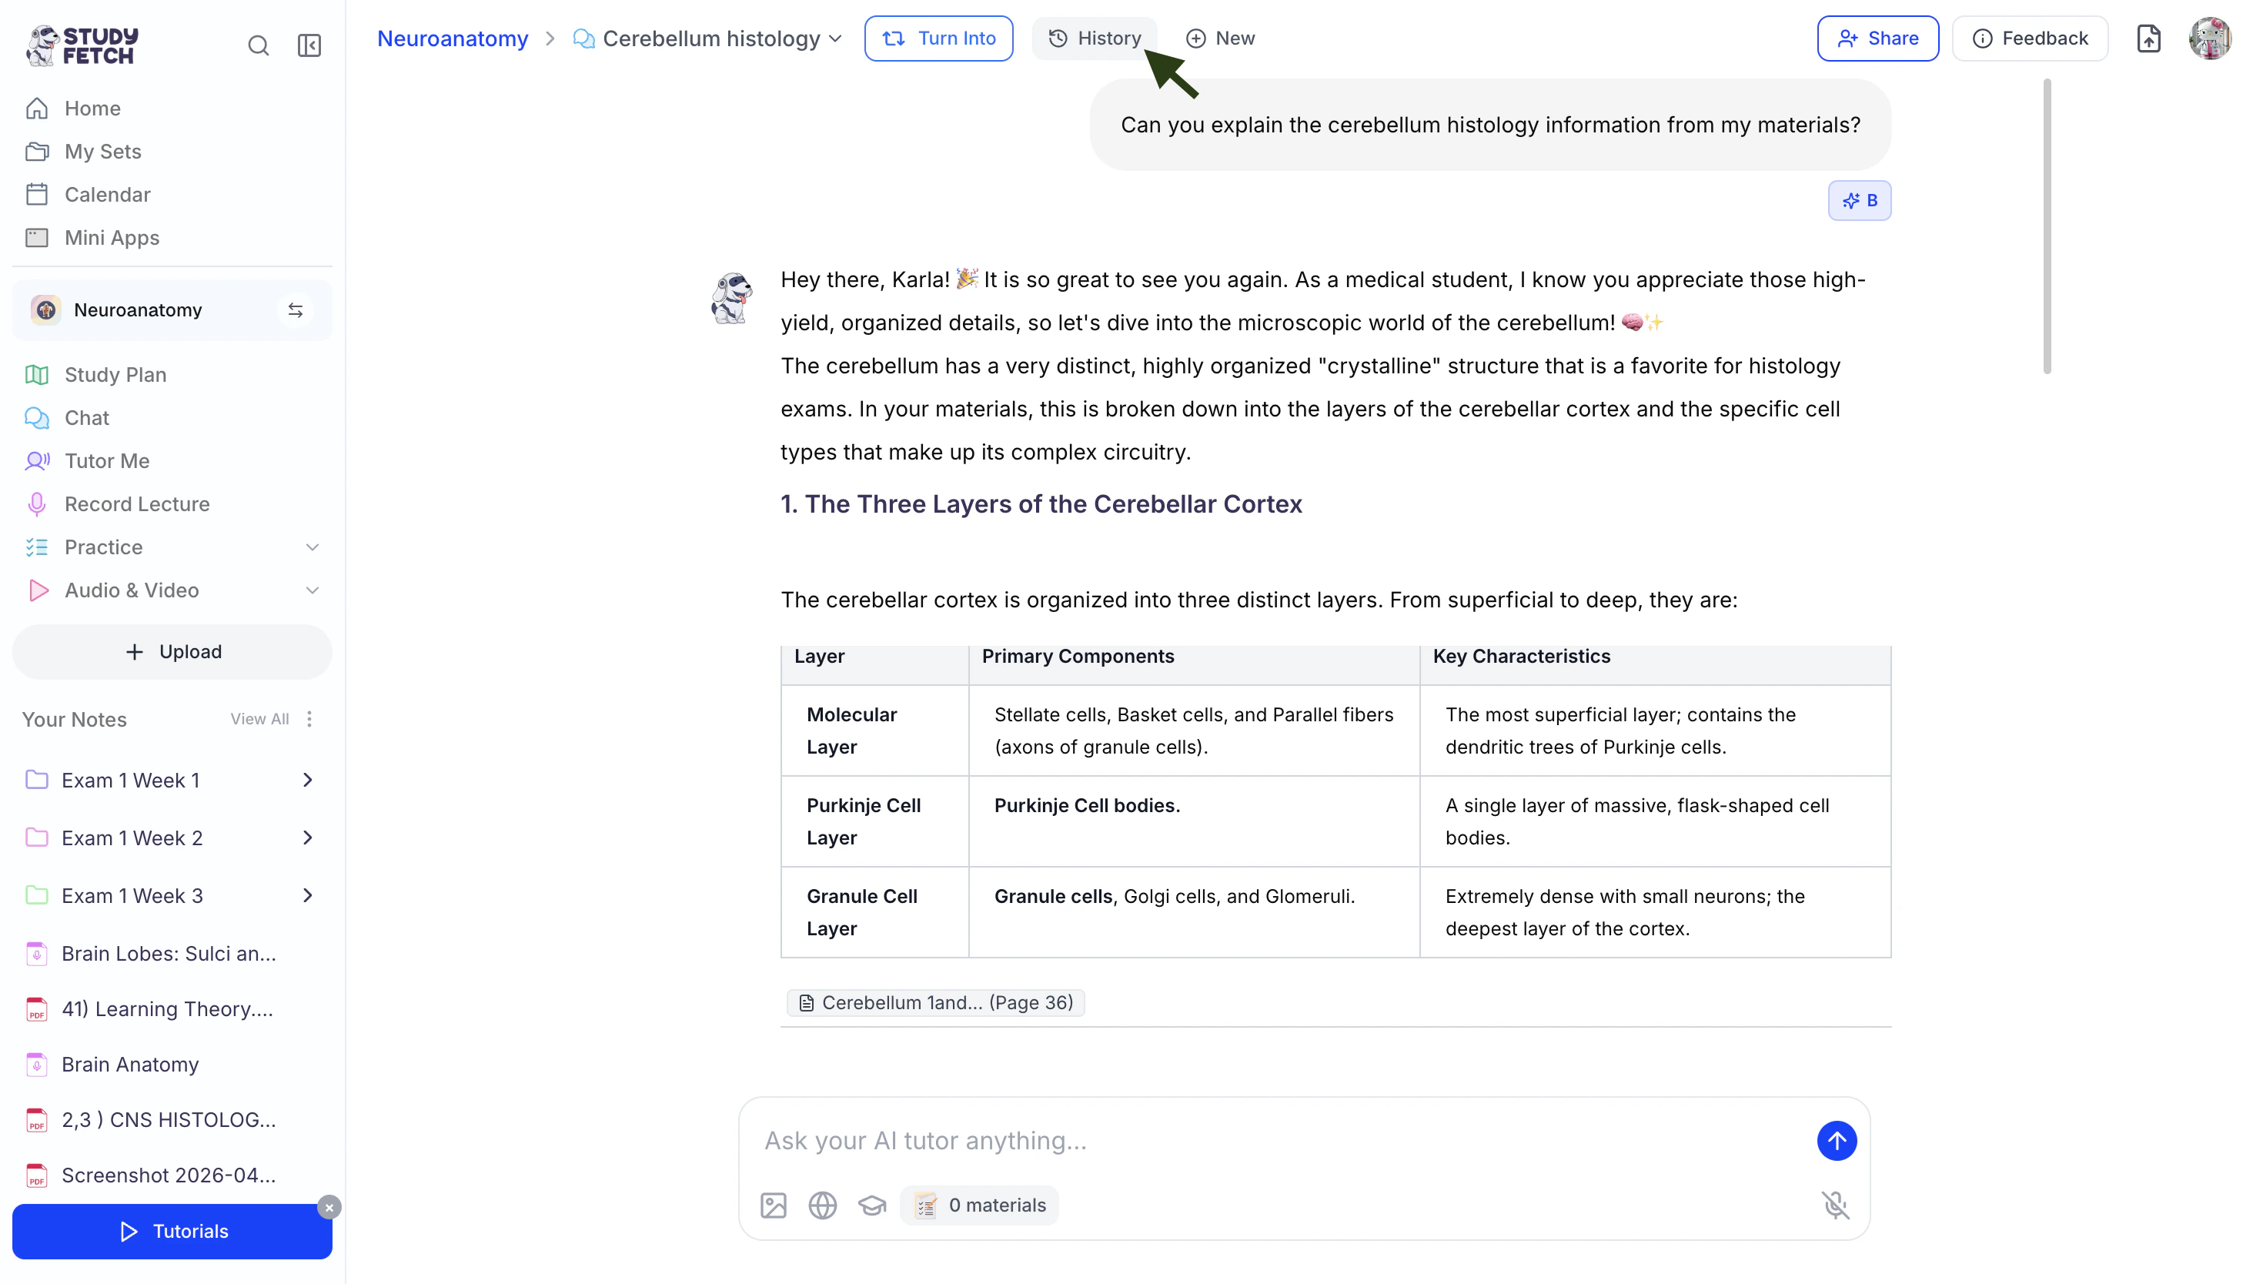Toggle the muted microphone in chat box
This screenshot has height=1284, width=2263.
[x=1836, y=1205]
